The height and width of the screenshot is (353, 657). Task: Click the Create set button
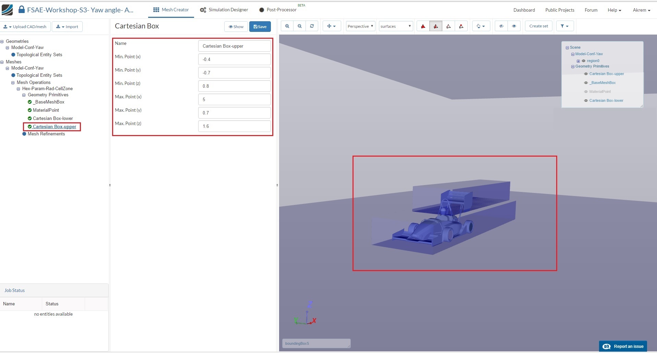(x=538, y=26)
